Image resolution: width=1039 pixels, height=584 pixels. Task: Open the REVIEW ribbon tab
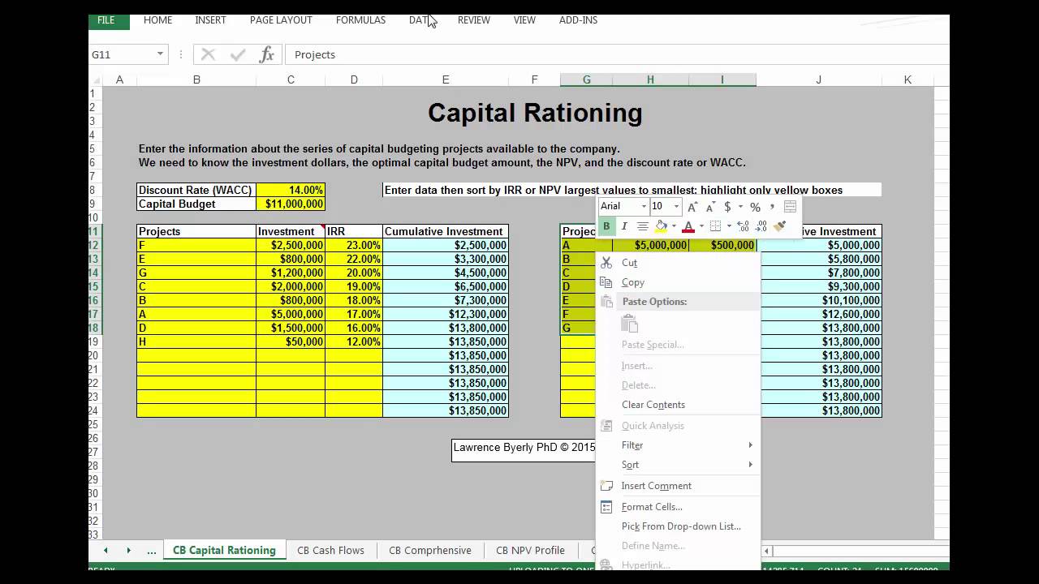coord(473,20)
